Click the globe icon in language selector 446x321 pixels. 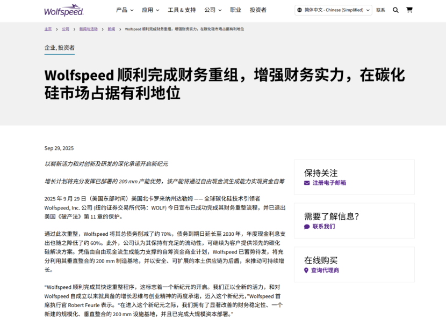(299, 10)
